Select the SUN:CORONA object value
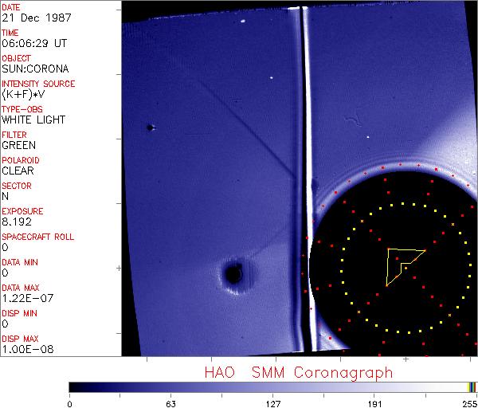 tap(35, 69)
